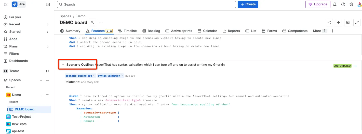Go to Active sprints tab
The height and width of the screenshot is (134, 362).
tap(179, 31)
